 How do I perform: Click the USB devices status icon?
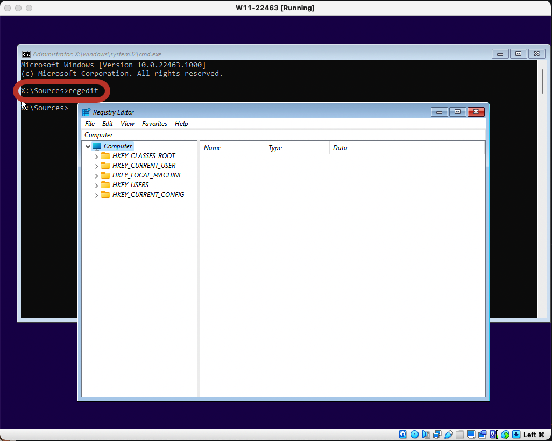(449, 435)
